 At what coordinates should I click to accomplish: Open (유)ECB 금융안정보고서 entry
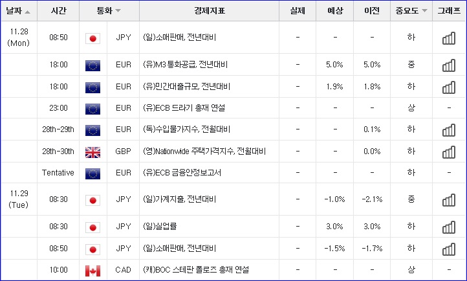click(182, 172)
